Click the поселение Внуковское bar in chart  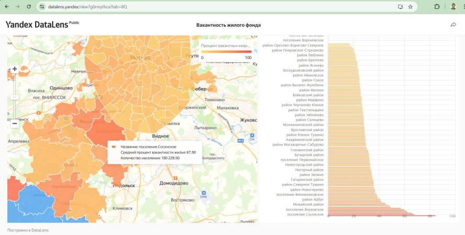366,209
